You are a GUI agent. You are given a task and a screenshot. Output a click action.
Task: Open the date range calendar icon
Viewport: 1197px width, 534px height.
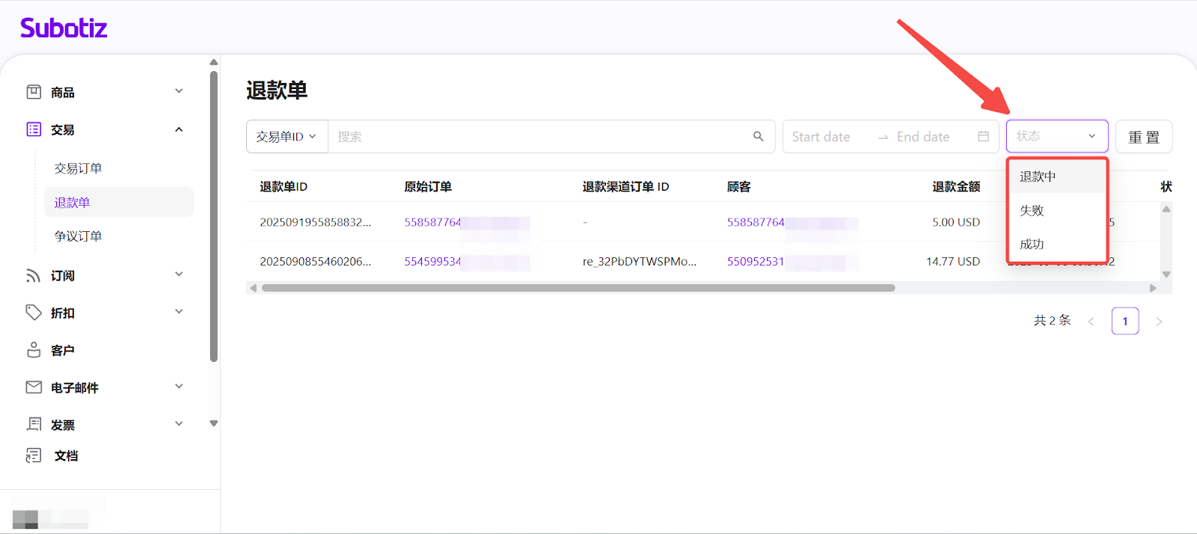pos(983,136)
